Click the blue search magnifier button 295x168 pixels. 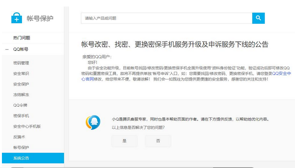coord(258,18)
